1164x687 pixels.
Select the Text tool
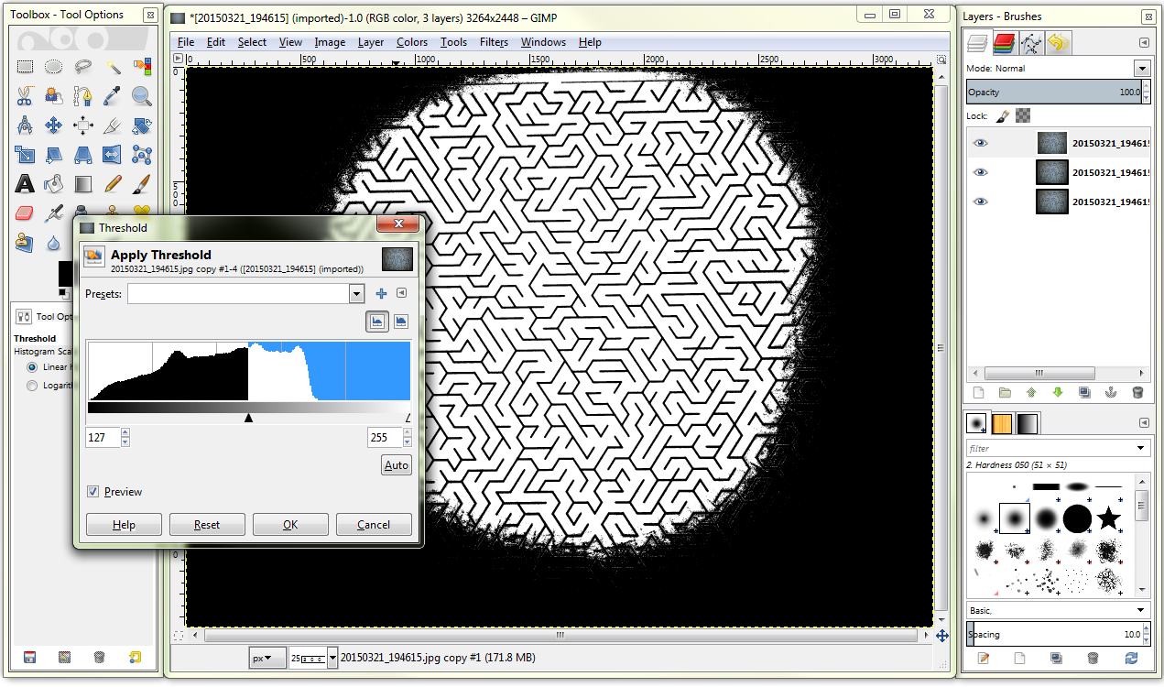pos(25,183)
